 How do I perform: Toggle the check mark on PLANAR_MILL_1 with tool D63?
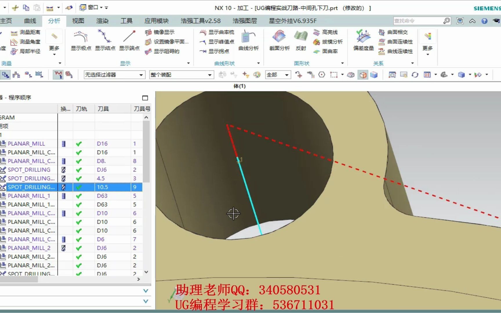coord(79,196)
